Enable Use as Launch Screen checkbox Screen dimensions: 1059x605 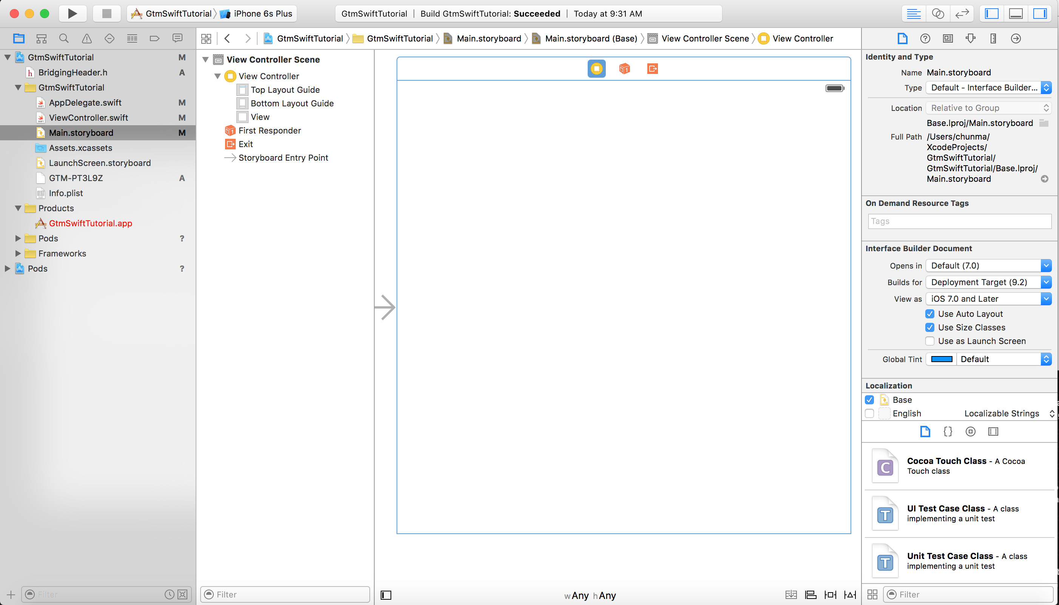pos(929,341)
